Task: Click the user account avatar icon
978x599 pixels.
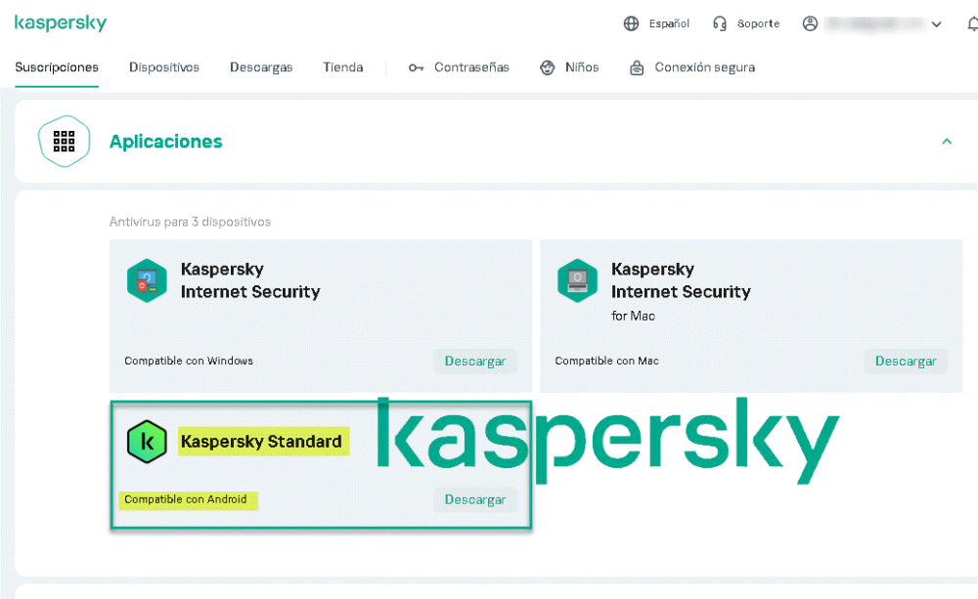Action: pos(810,23)
